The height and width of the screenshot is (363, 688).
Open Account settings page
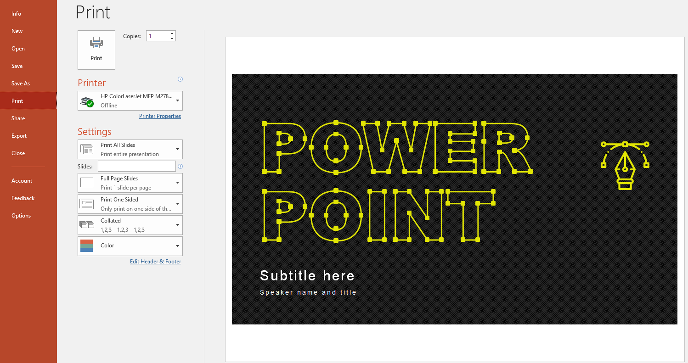pos(28,181)
